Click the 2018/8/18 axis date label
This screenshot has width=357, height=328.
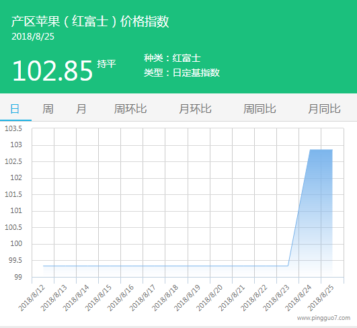point(165,298)
